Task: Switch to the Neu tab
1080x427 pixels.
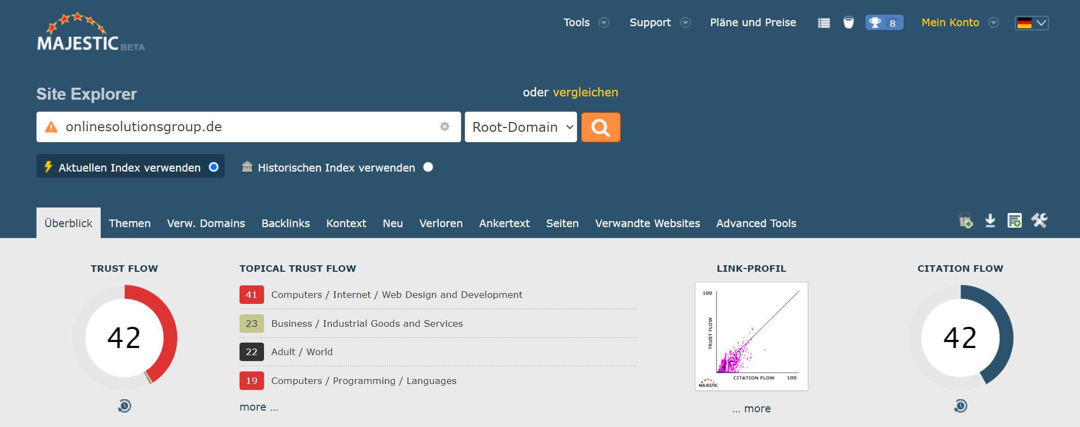Action: (x=392, y=223)
